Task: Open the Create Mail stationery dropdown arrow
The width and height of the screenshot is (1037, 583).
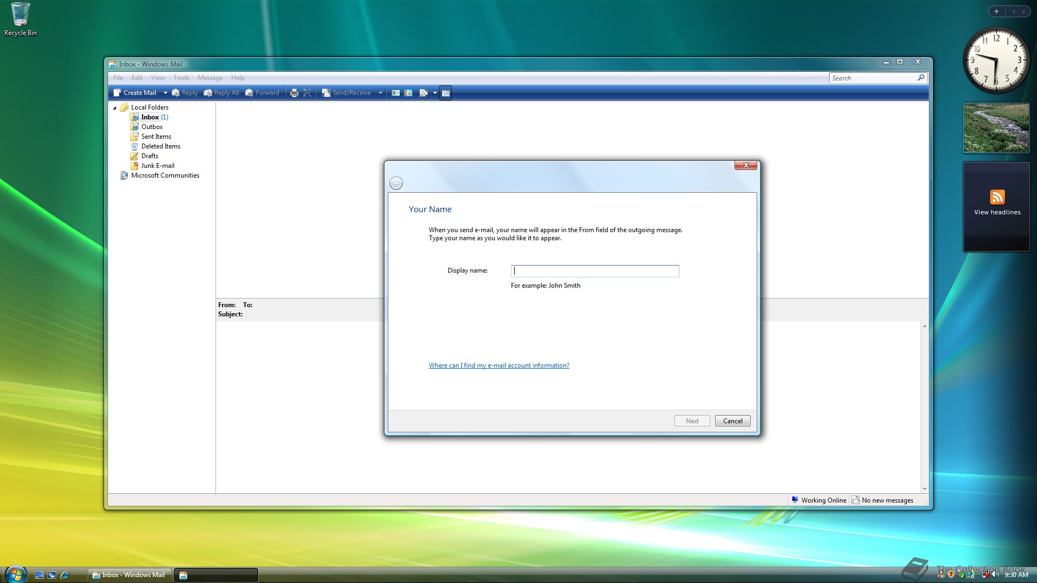Action: point(165,93)
